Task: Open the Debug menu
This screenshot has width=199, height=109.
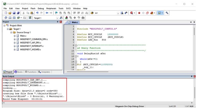Action: coord(41,9)
